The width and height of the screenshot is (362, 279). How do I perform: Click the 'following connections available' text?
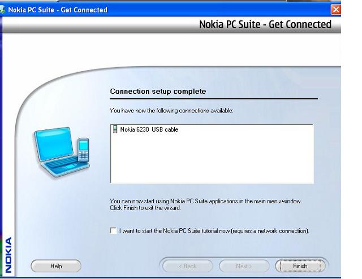pyautogui.click(x=171, y=111)
